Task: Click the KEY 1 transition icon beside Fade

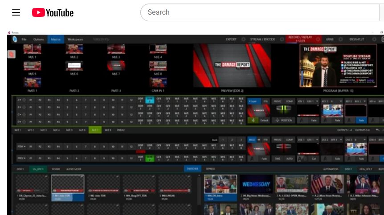Action: [302, 120]
